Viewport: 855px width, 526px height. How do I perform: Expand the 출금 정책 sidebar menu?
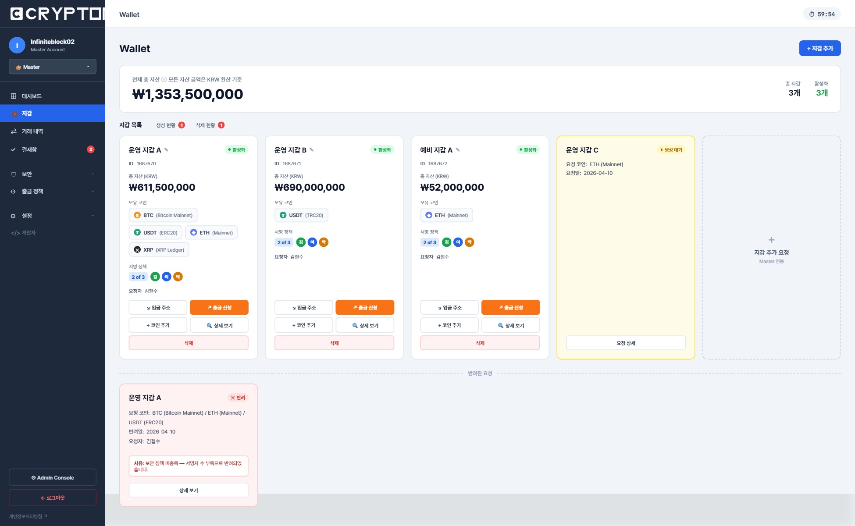point(53,191)
